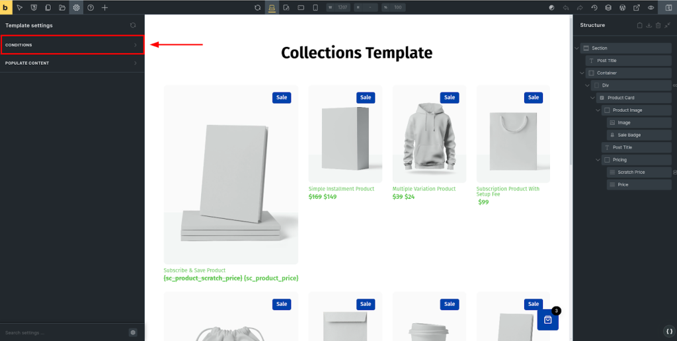Delete all elements via Structure trash icon
This screenshot has height=341, width=677.
click(658, 25)
